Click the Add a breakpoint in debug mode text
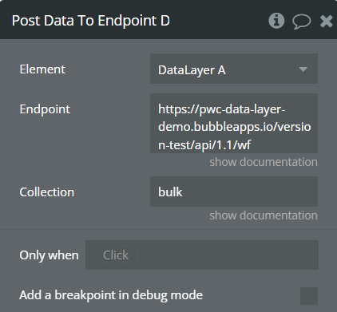The width and height of the screenshot is (337, 312). click(111, 295)
